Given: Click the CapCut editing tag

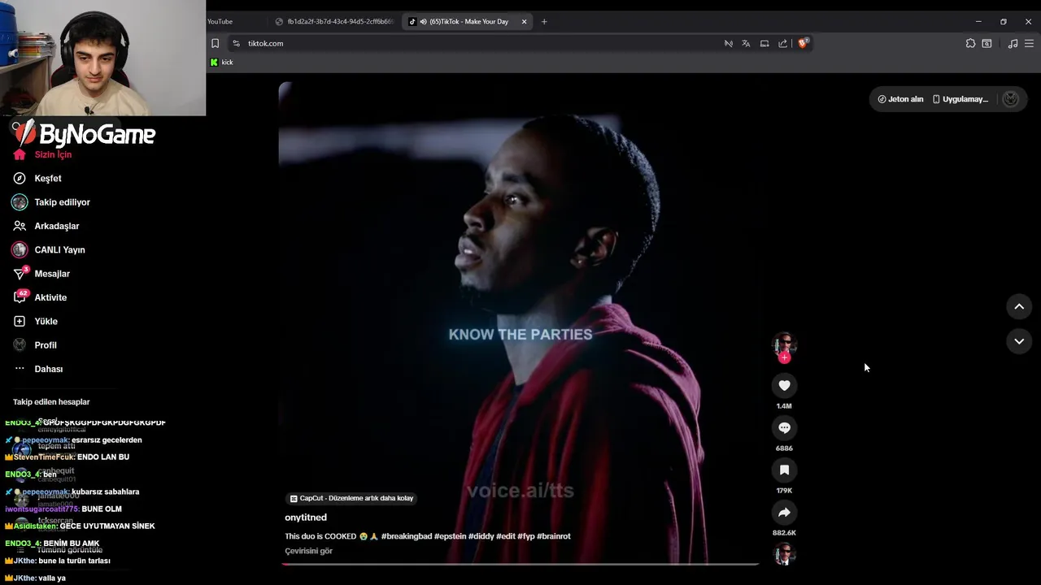Looking at the screenshot, I should 352,498.
